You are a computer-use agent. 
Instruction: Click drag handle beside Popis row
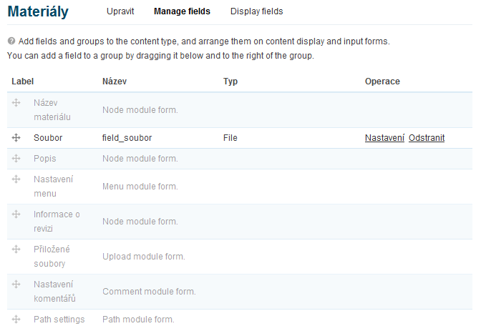[x=16, y=158]
